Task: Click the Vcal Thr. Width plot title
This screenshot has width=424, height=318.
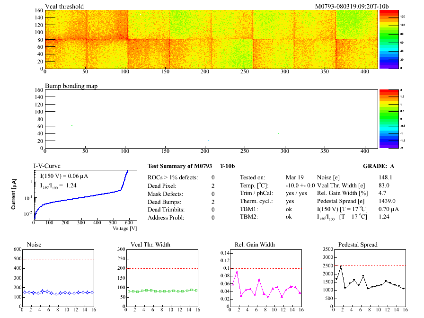Action: (150, 245)
